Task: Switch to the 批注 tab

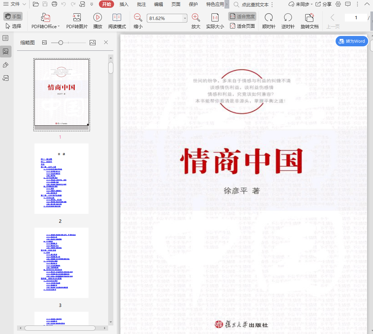Action: (x=141, y=4)
